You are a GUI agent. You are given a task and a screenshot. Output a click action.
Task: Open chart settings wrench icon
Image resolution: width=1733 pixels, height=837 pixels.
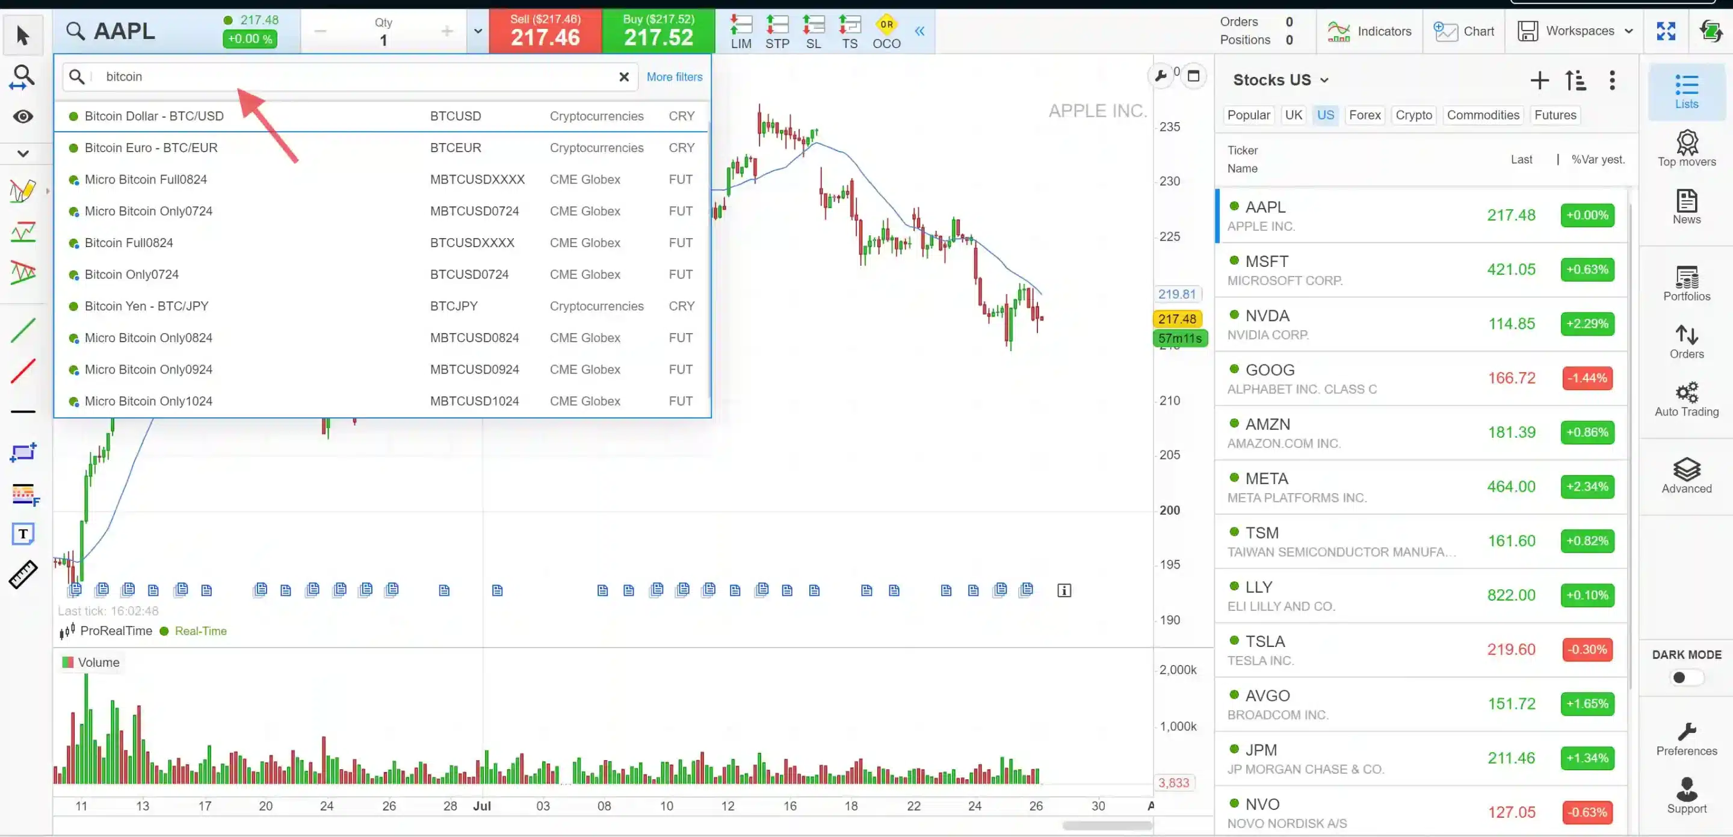[x=1160, y=76]
